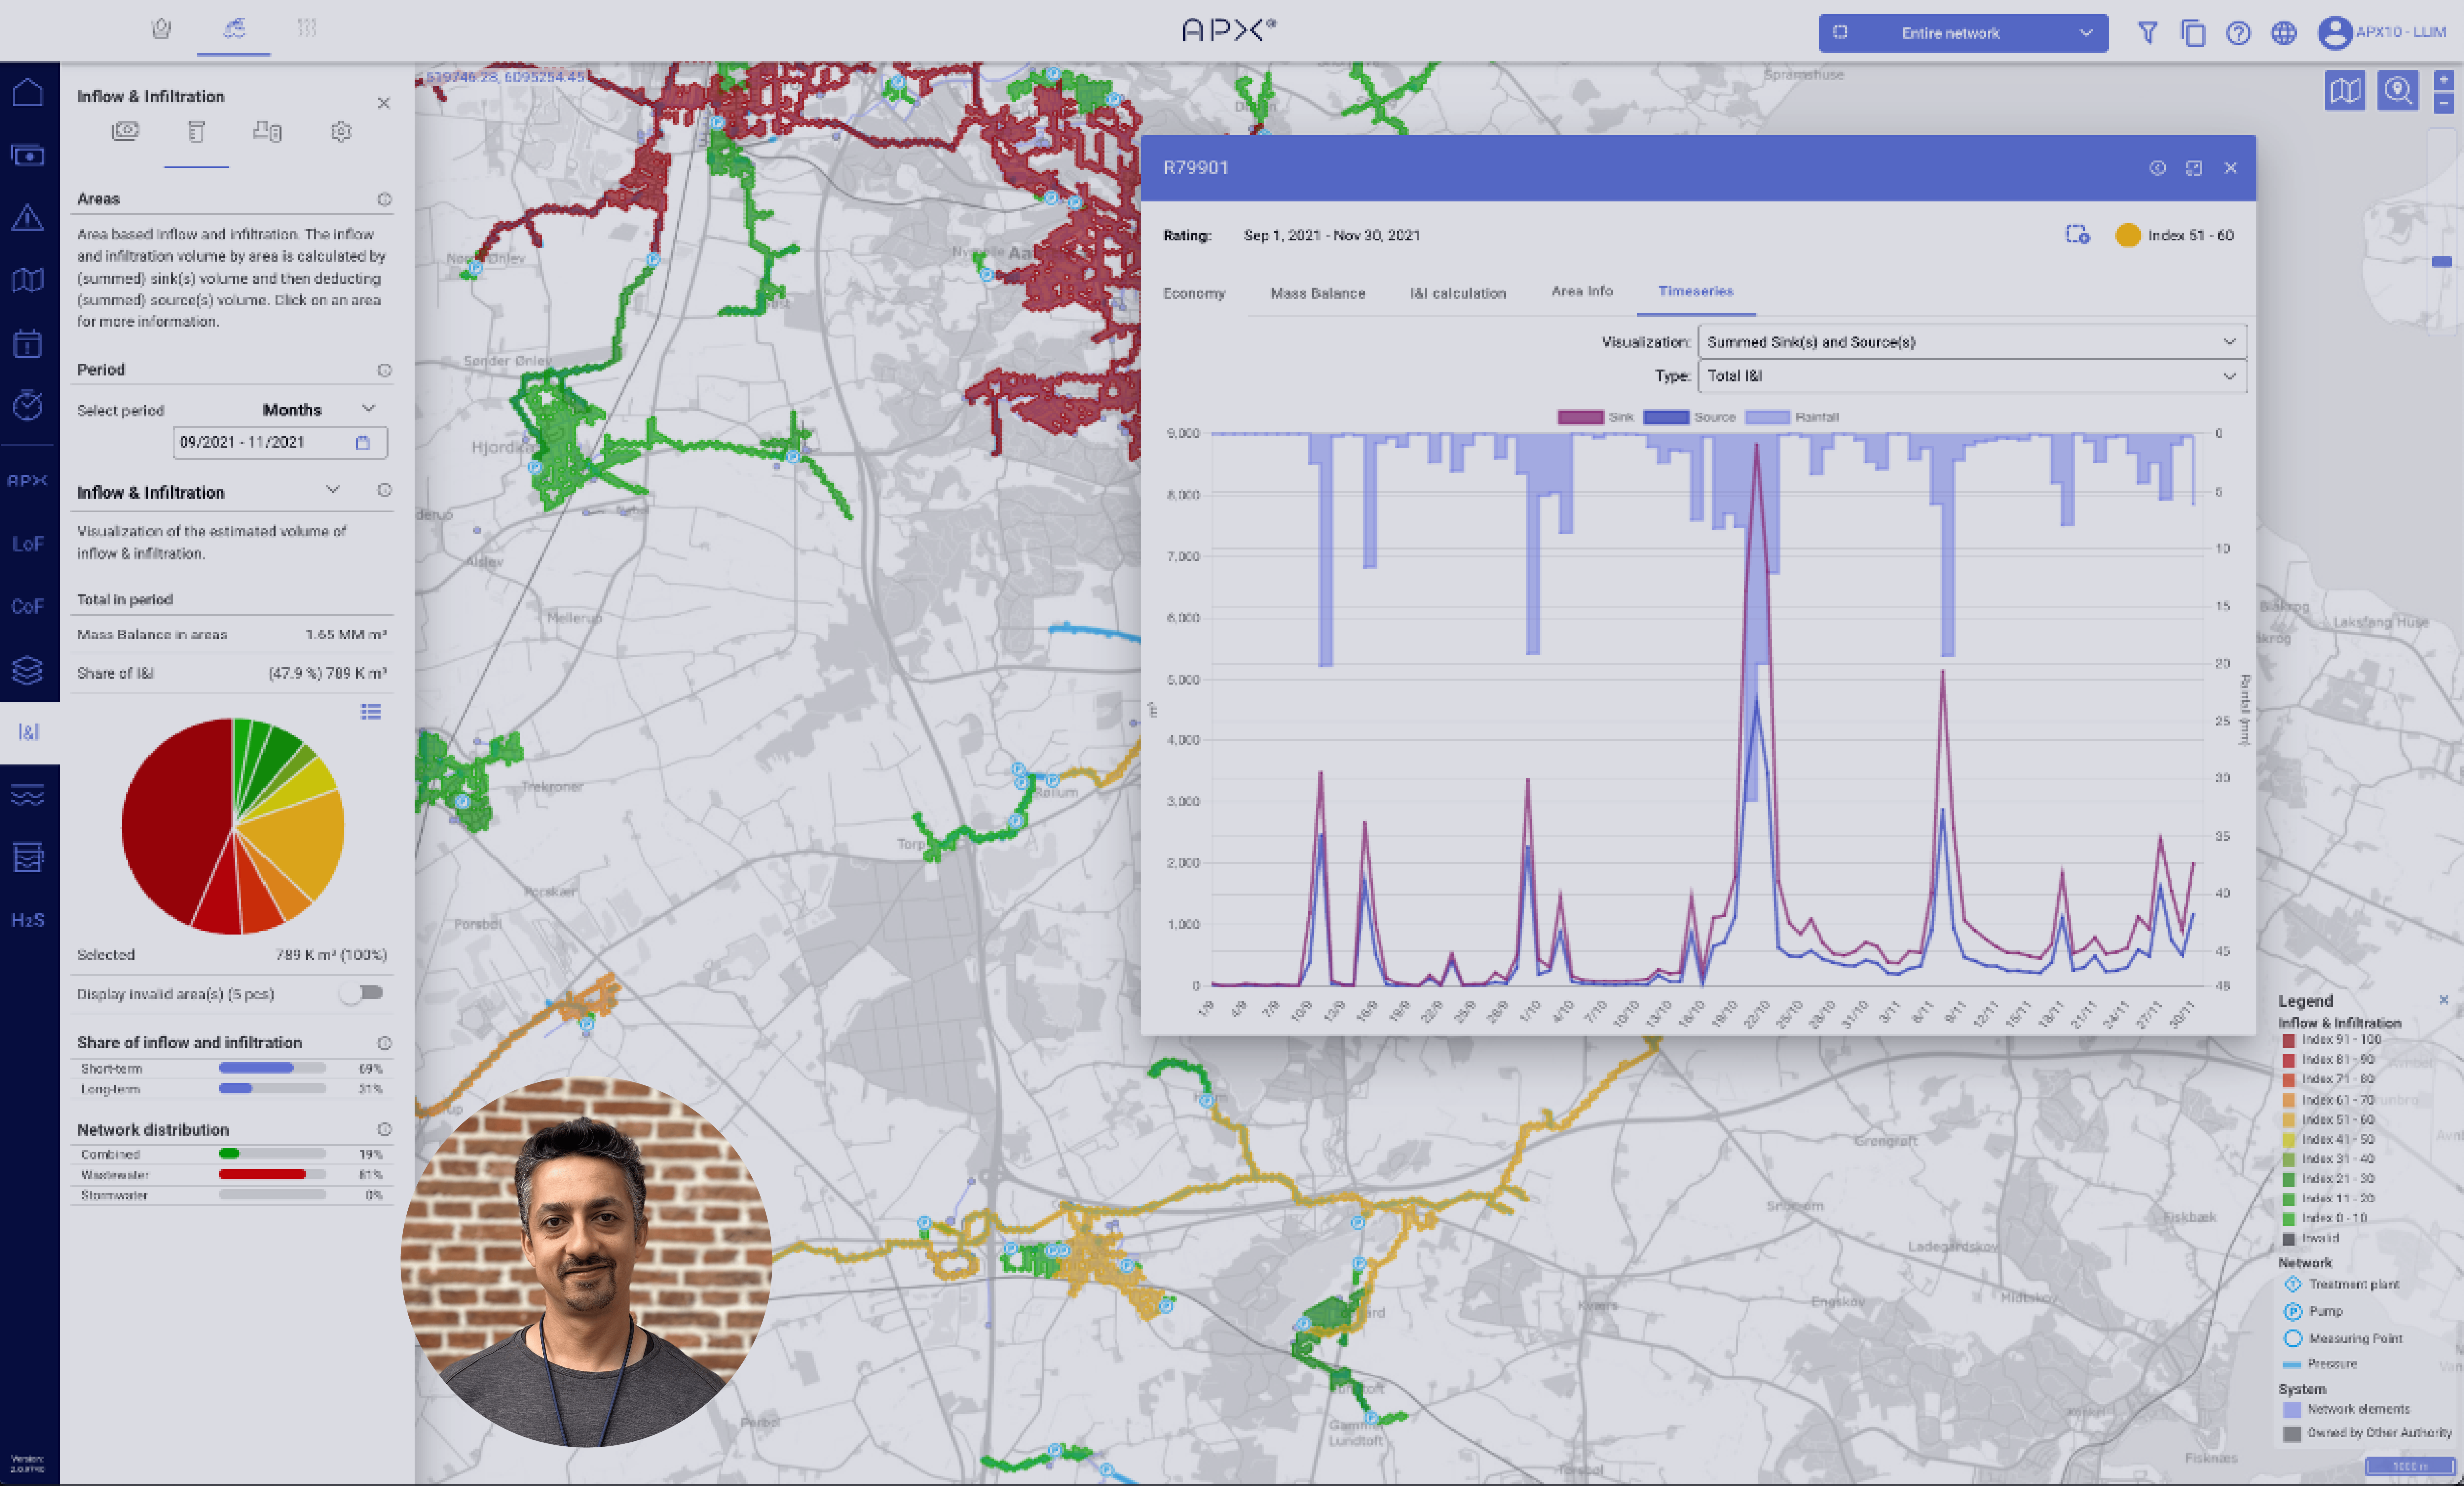
Task: Open the language globe icon
Action: (x=2284, y=33)
